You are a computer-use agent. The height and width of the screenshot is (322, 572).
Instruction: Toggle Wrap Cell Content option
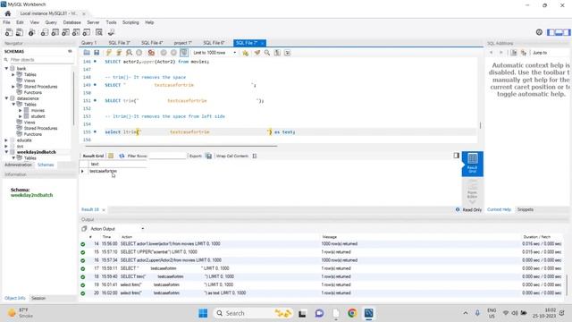[x=255, y=156]
